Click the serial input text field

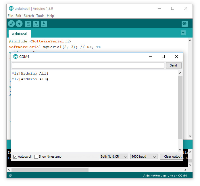tap(88, 65)
